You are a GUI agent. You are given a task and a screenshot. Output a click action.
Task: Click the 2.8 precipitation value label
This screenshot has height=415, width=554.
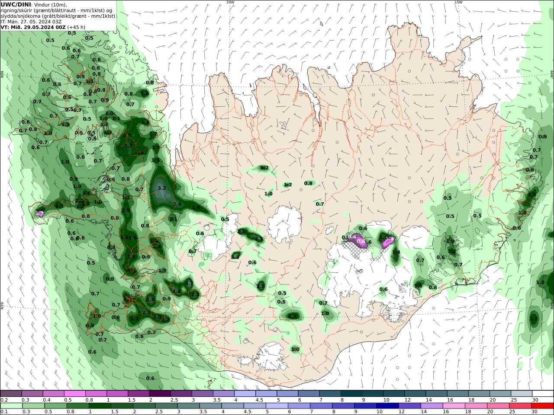pos(242,232)
